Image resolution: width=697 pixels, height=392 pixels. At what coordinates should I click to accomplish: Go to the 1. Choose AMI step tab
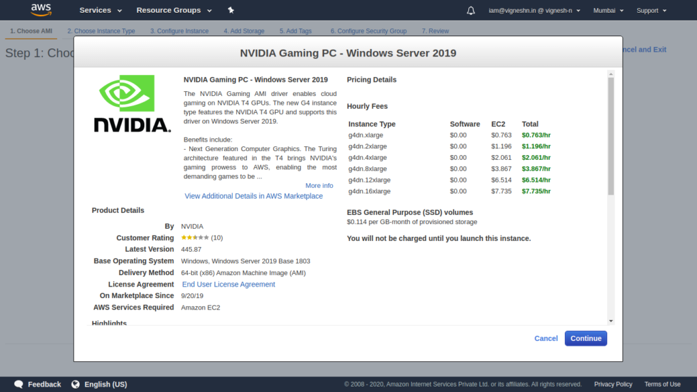click(x=31, y=31)
